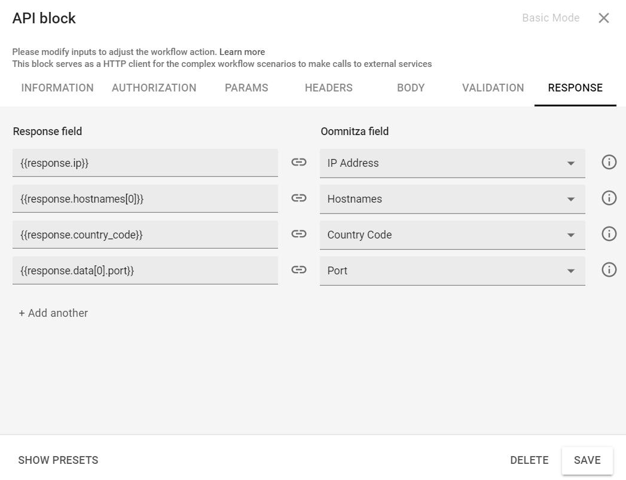Image resolution: width=626 pixels, height=480 pixels.
Task: Click the Learn more link
Action: pyautogui.click(x=243, y=51)
